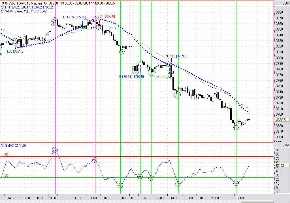Screen dimensions: 290x203
Task: Click the XX icon beside WMA indicator
Action: point(3,11)
